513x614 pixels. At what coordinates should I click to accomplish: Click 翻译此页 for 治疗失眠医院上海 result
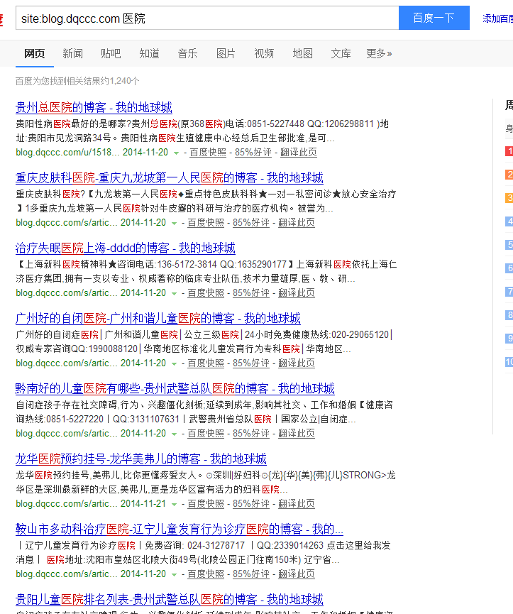(297, 293)
